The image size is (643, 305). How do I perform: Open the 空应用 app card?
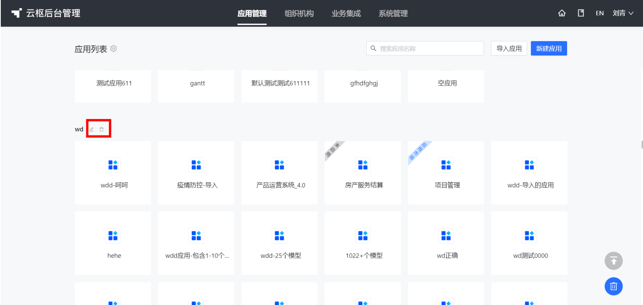click(x=446, y=86)
